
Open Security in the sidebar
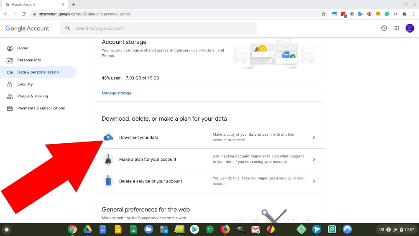coord(38,84)
